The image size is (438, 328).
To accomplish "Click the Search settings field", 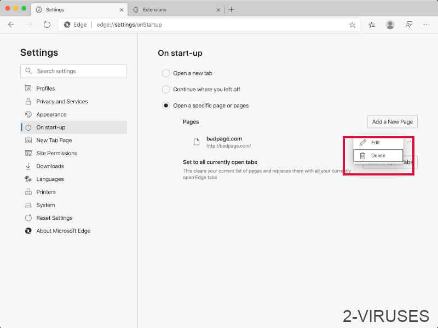I will pos(73,71).
